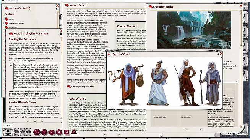Toggle the +2 modifier button
250x139 pixels.
(x=23, y=130)
